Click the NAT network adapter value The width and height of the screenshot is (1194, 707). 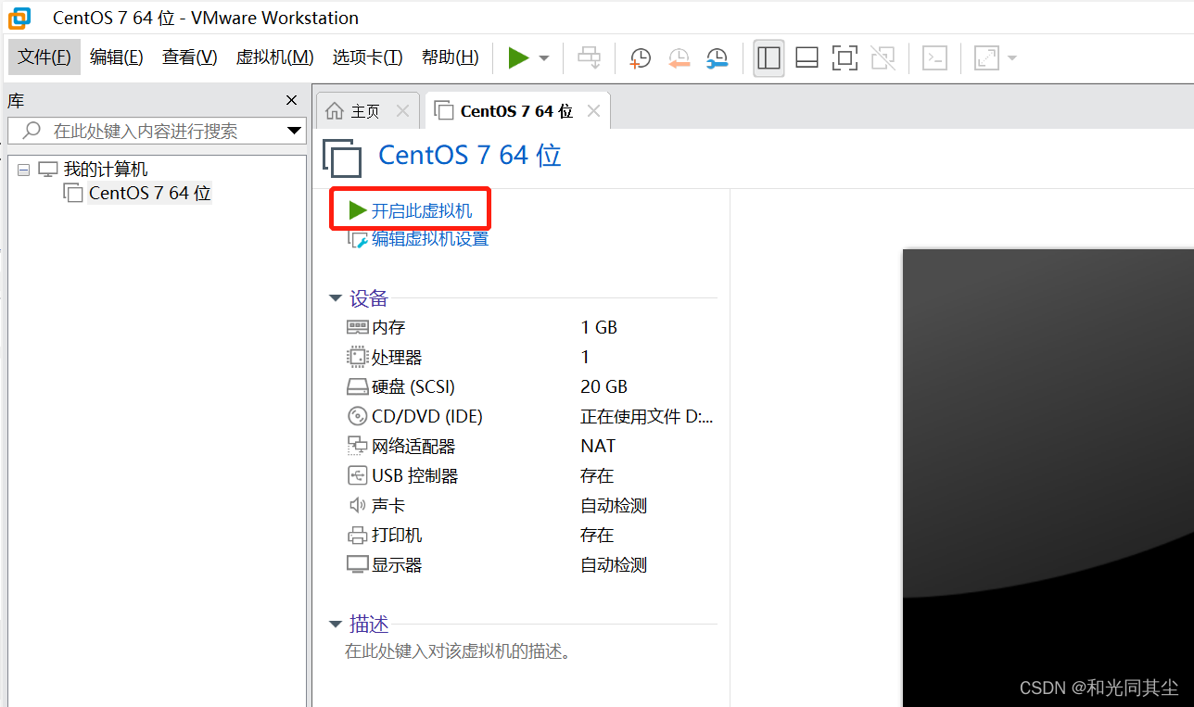[x=598, y=446]
